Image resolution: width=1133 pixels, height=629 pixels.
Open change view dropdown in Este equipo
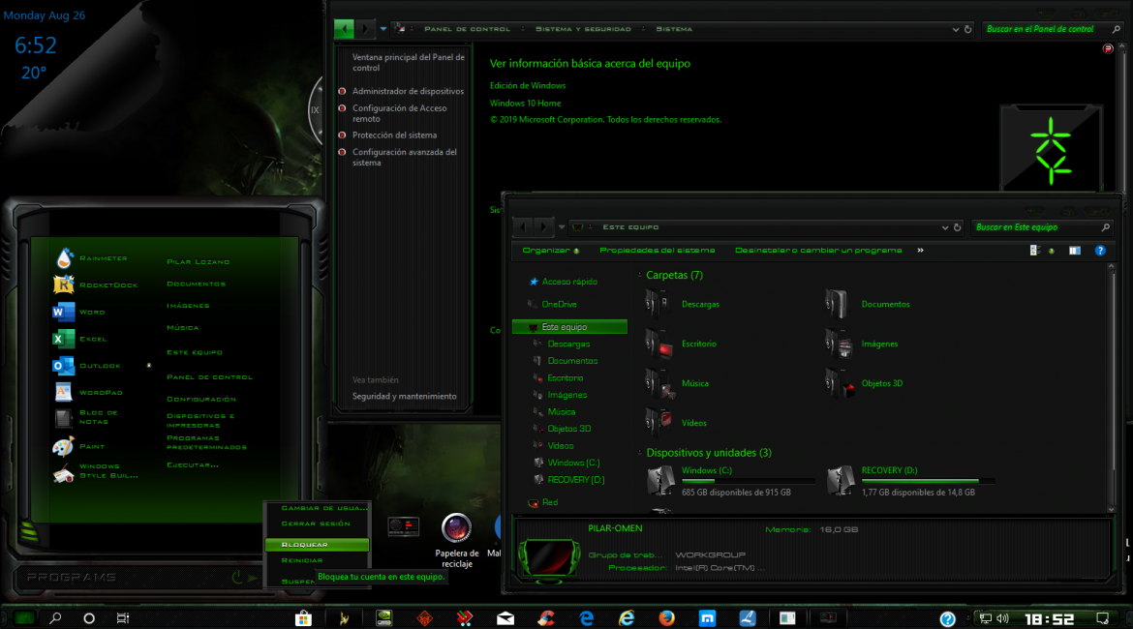tap(1052, 251)
